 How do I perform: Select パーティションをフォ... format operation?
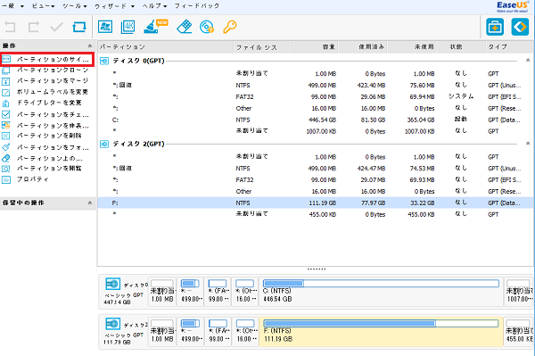tap(46, 147)
